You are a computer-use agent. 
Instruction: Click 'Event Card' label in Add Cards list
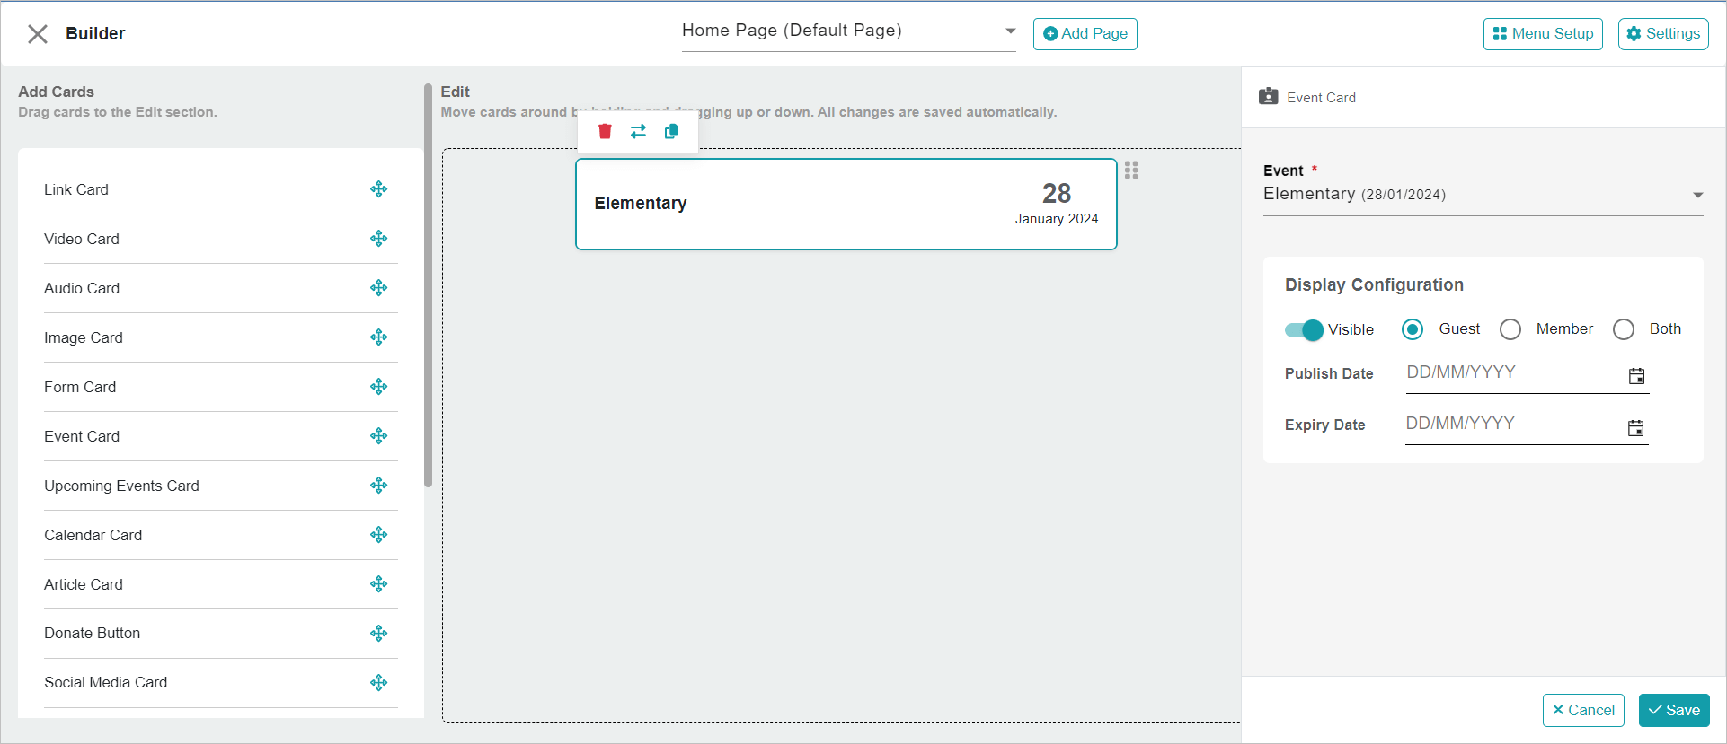[82, 436]
